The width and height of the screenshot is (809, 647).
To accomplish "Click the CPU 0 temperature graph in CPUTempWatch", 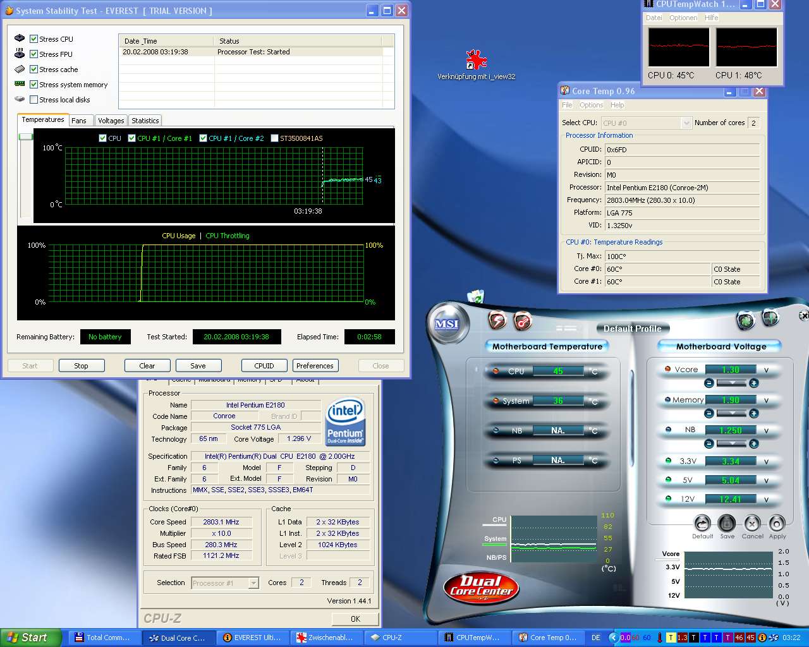I will click(679, 47).
